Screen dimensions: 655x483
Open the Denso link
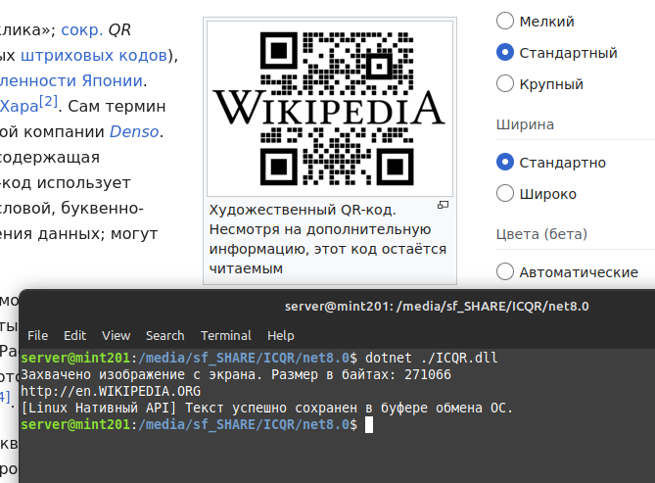pyautogui.click(x=134, y=131)
